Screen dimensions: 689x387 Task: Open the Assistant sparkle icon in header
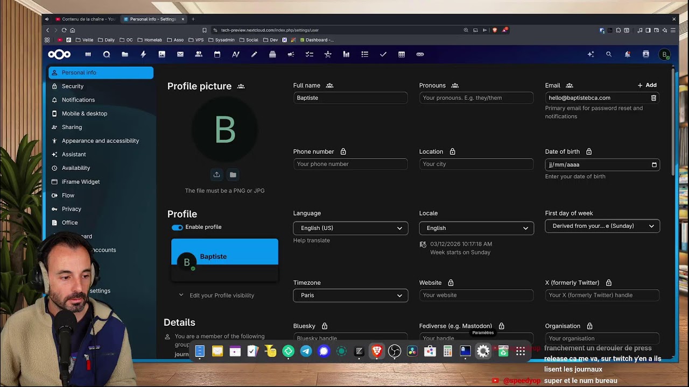pyautogui.click(x=590, y=54)
